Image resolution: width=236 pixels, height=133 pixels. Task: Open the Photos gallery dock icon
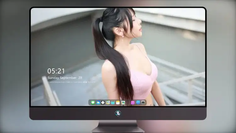coord(123,102)
